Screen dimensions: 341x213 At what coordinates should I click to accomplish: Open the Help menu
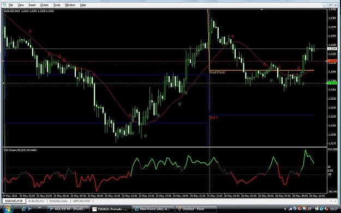click(x=83, y=5)
